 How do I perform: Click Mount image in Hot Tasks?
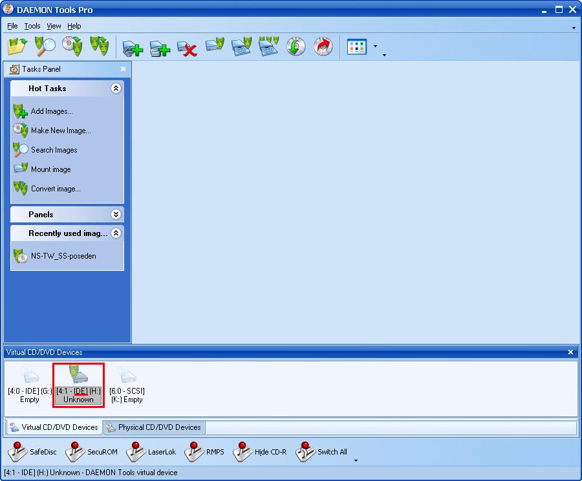pos(42,169)
